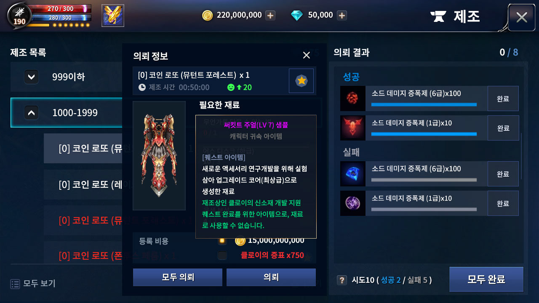Viewport: 539px width, 303px height.
Task: Collapse the 1000-1999 category
Action: click(x=32, y=112)
